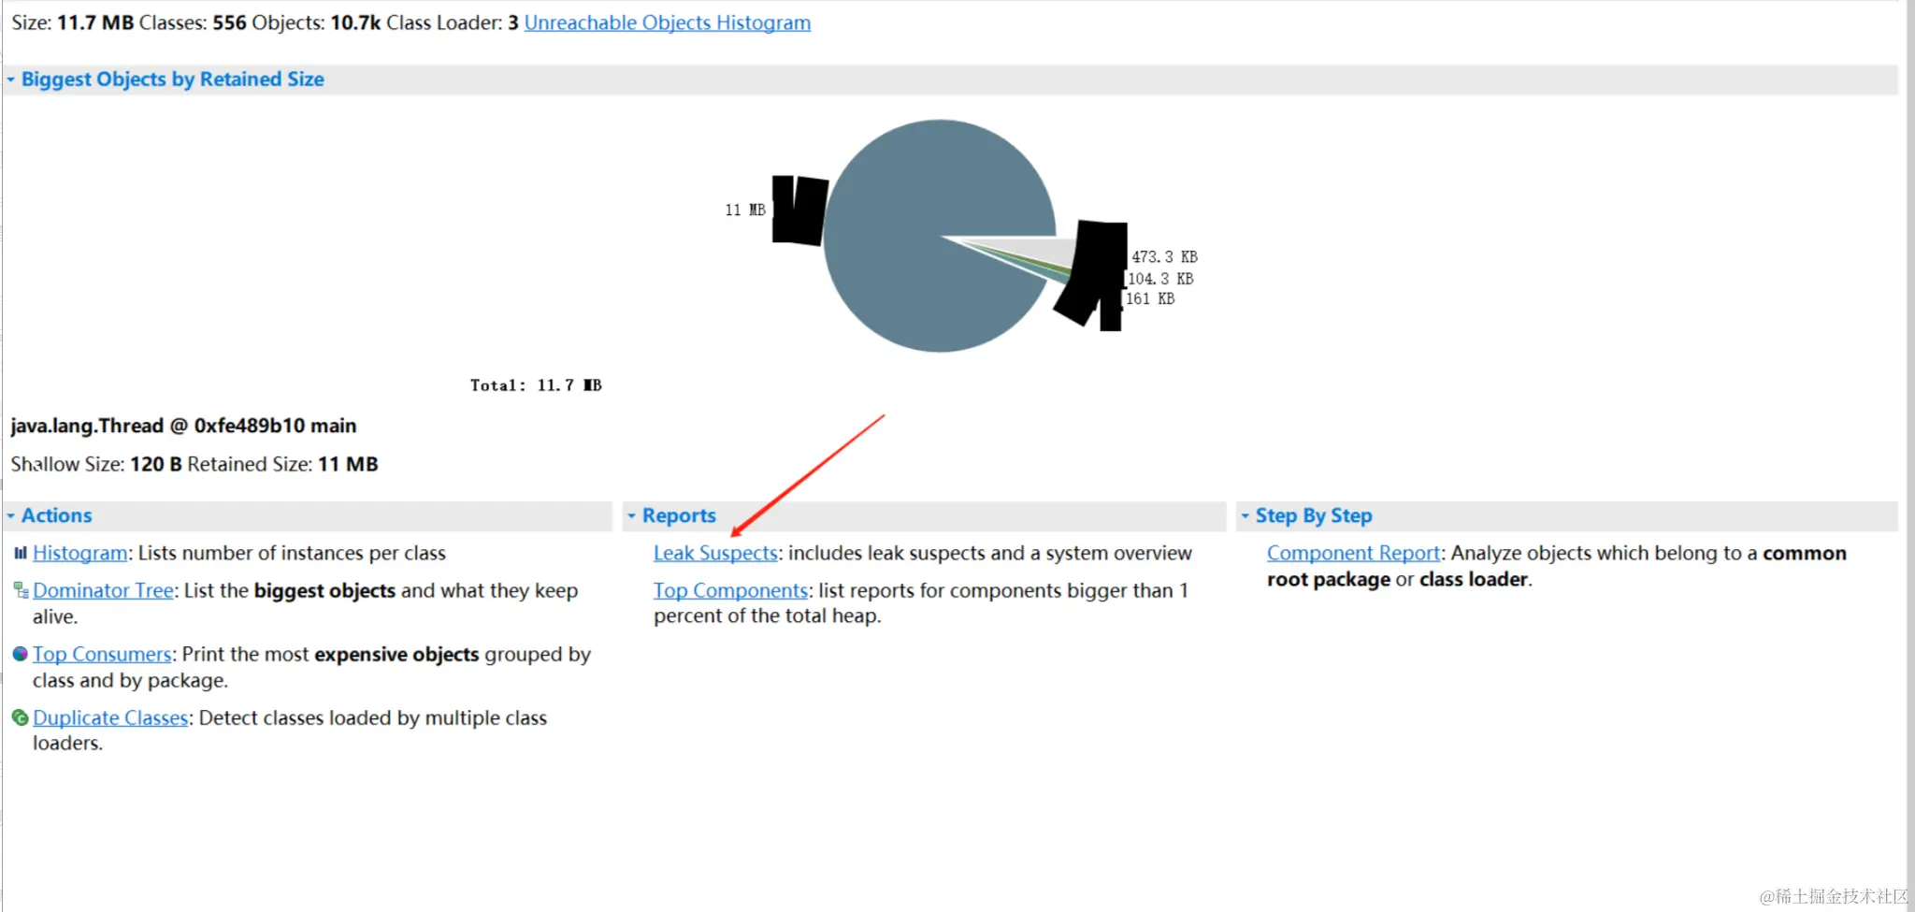This screenshot has height=912, width=1915.
Task: Collapse the Biggest Objects by Retained Size section
Action: point(11,80)
